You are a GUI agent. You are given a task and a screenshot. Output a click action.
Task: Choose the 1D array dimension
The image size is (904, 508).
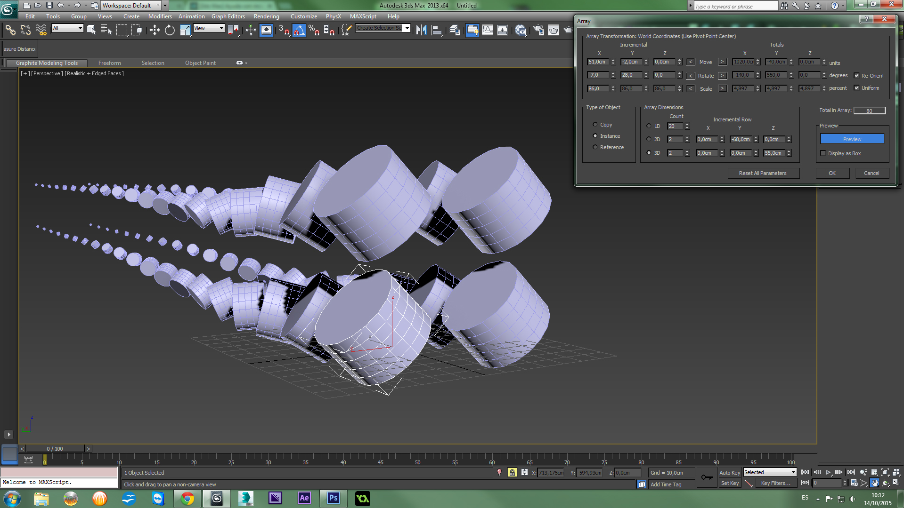point(649,126)
